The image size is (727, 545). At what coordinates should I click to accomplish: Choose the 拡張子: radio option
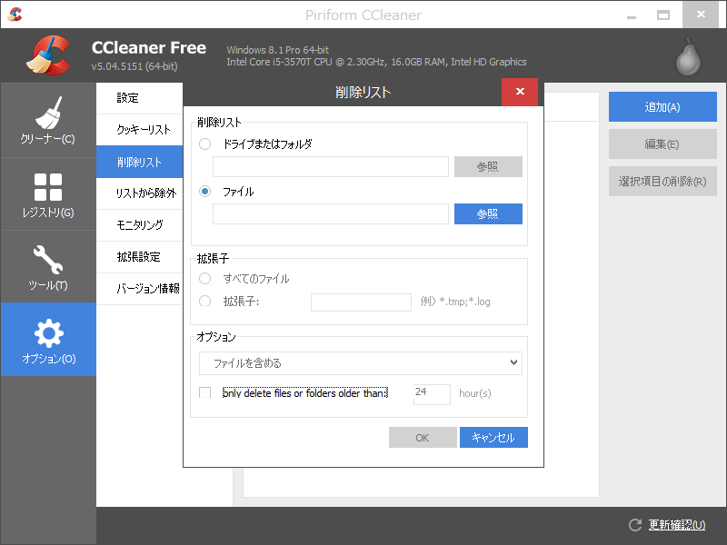coord(205,302)
